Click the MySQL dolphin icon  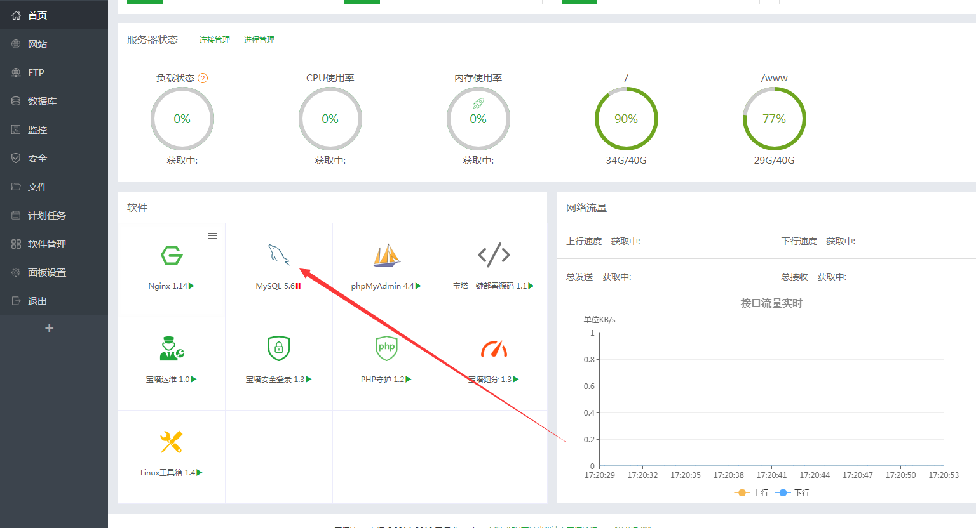coord(279,254)
